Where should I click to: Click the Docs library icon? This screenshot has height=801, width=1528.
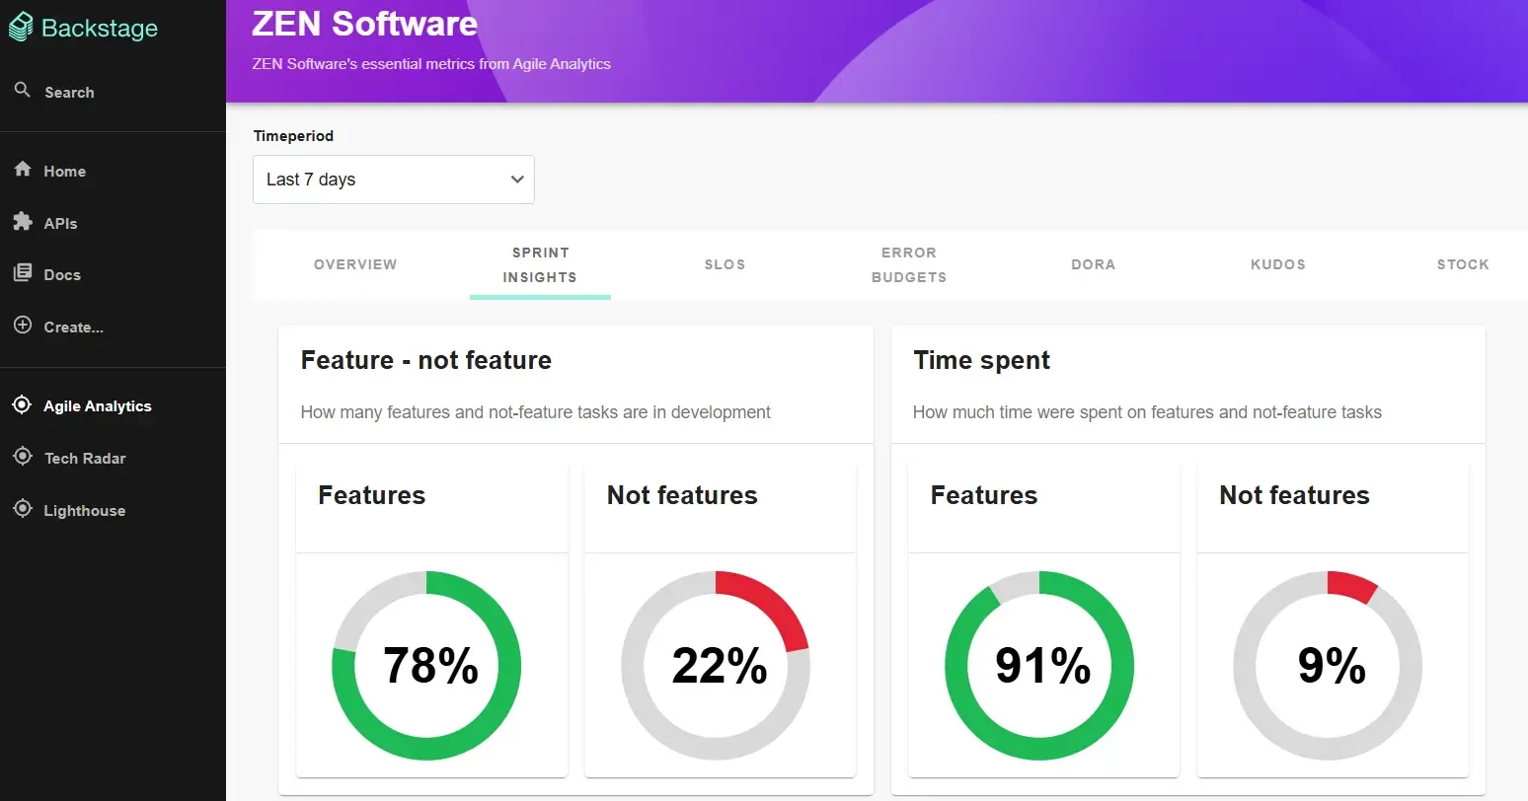point(23,273)
